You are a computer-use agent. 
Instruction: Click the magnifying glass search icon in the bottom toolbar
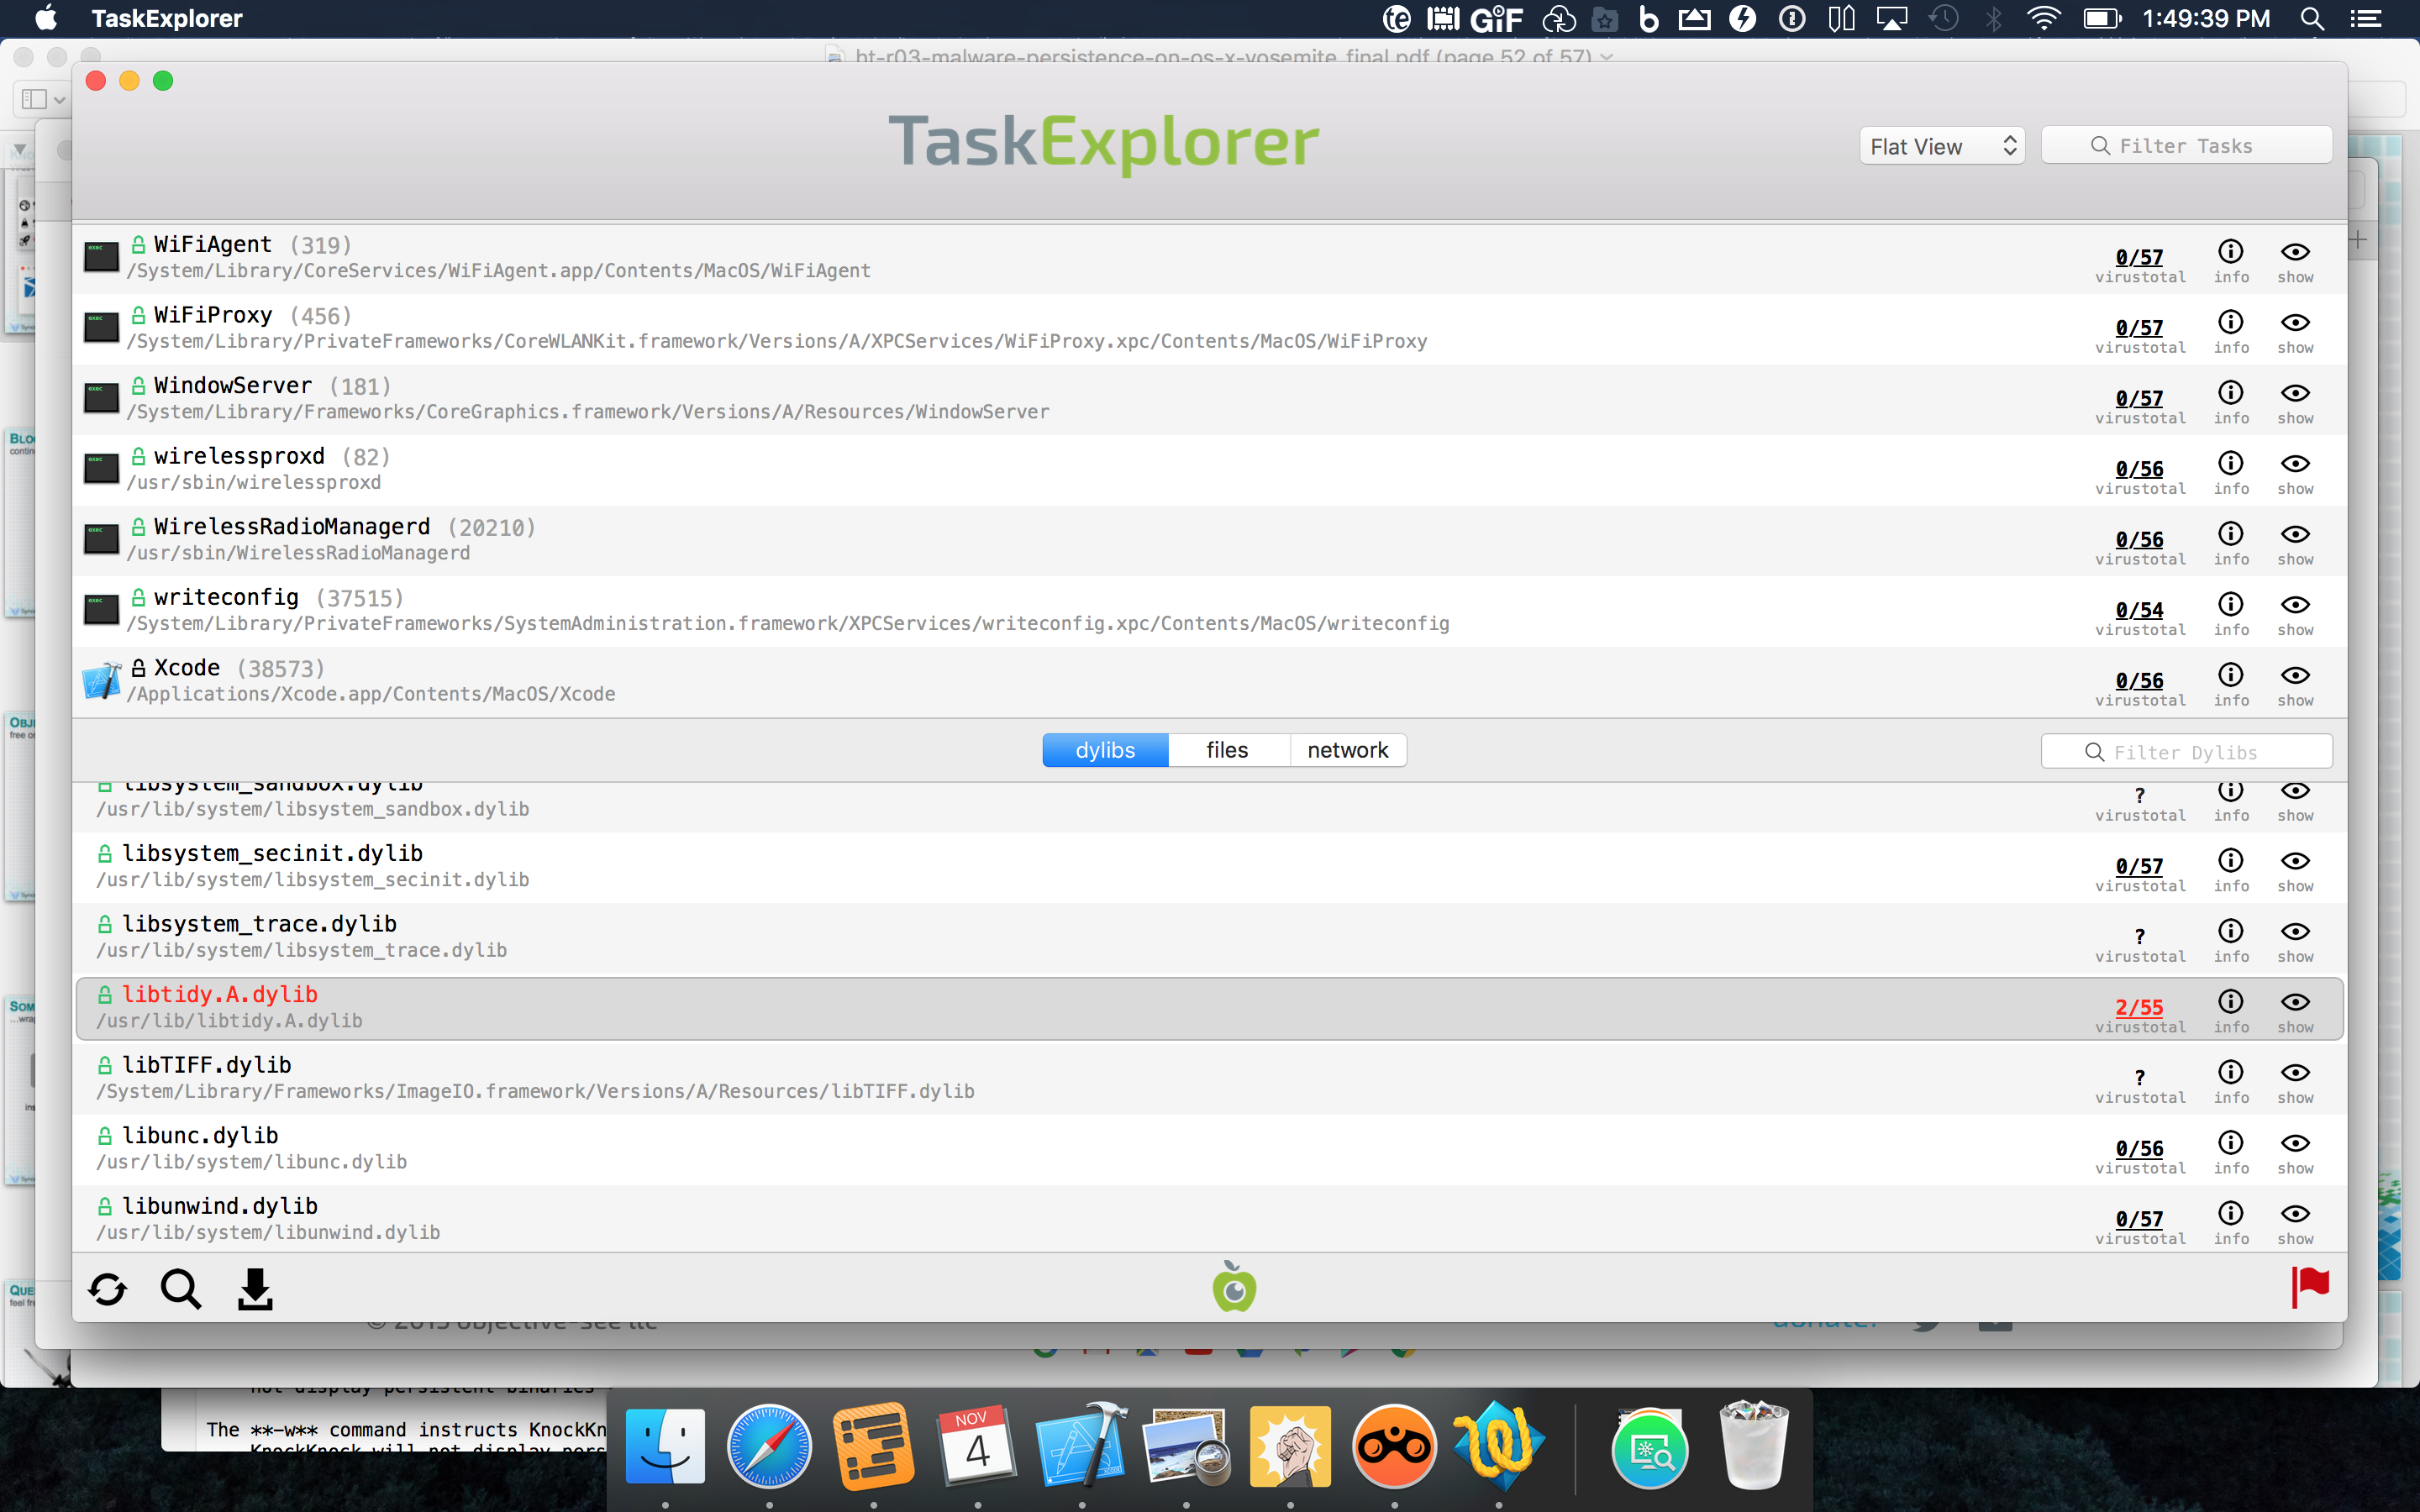pyautogui.click(x=181, y=1289)
